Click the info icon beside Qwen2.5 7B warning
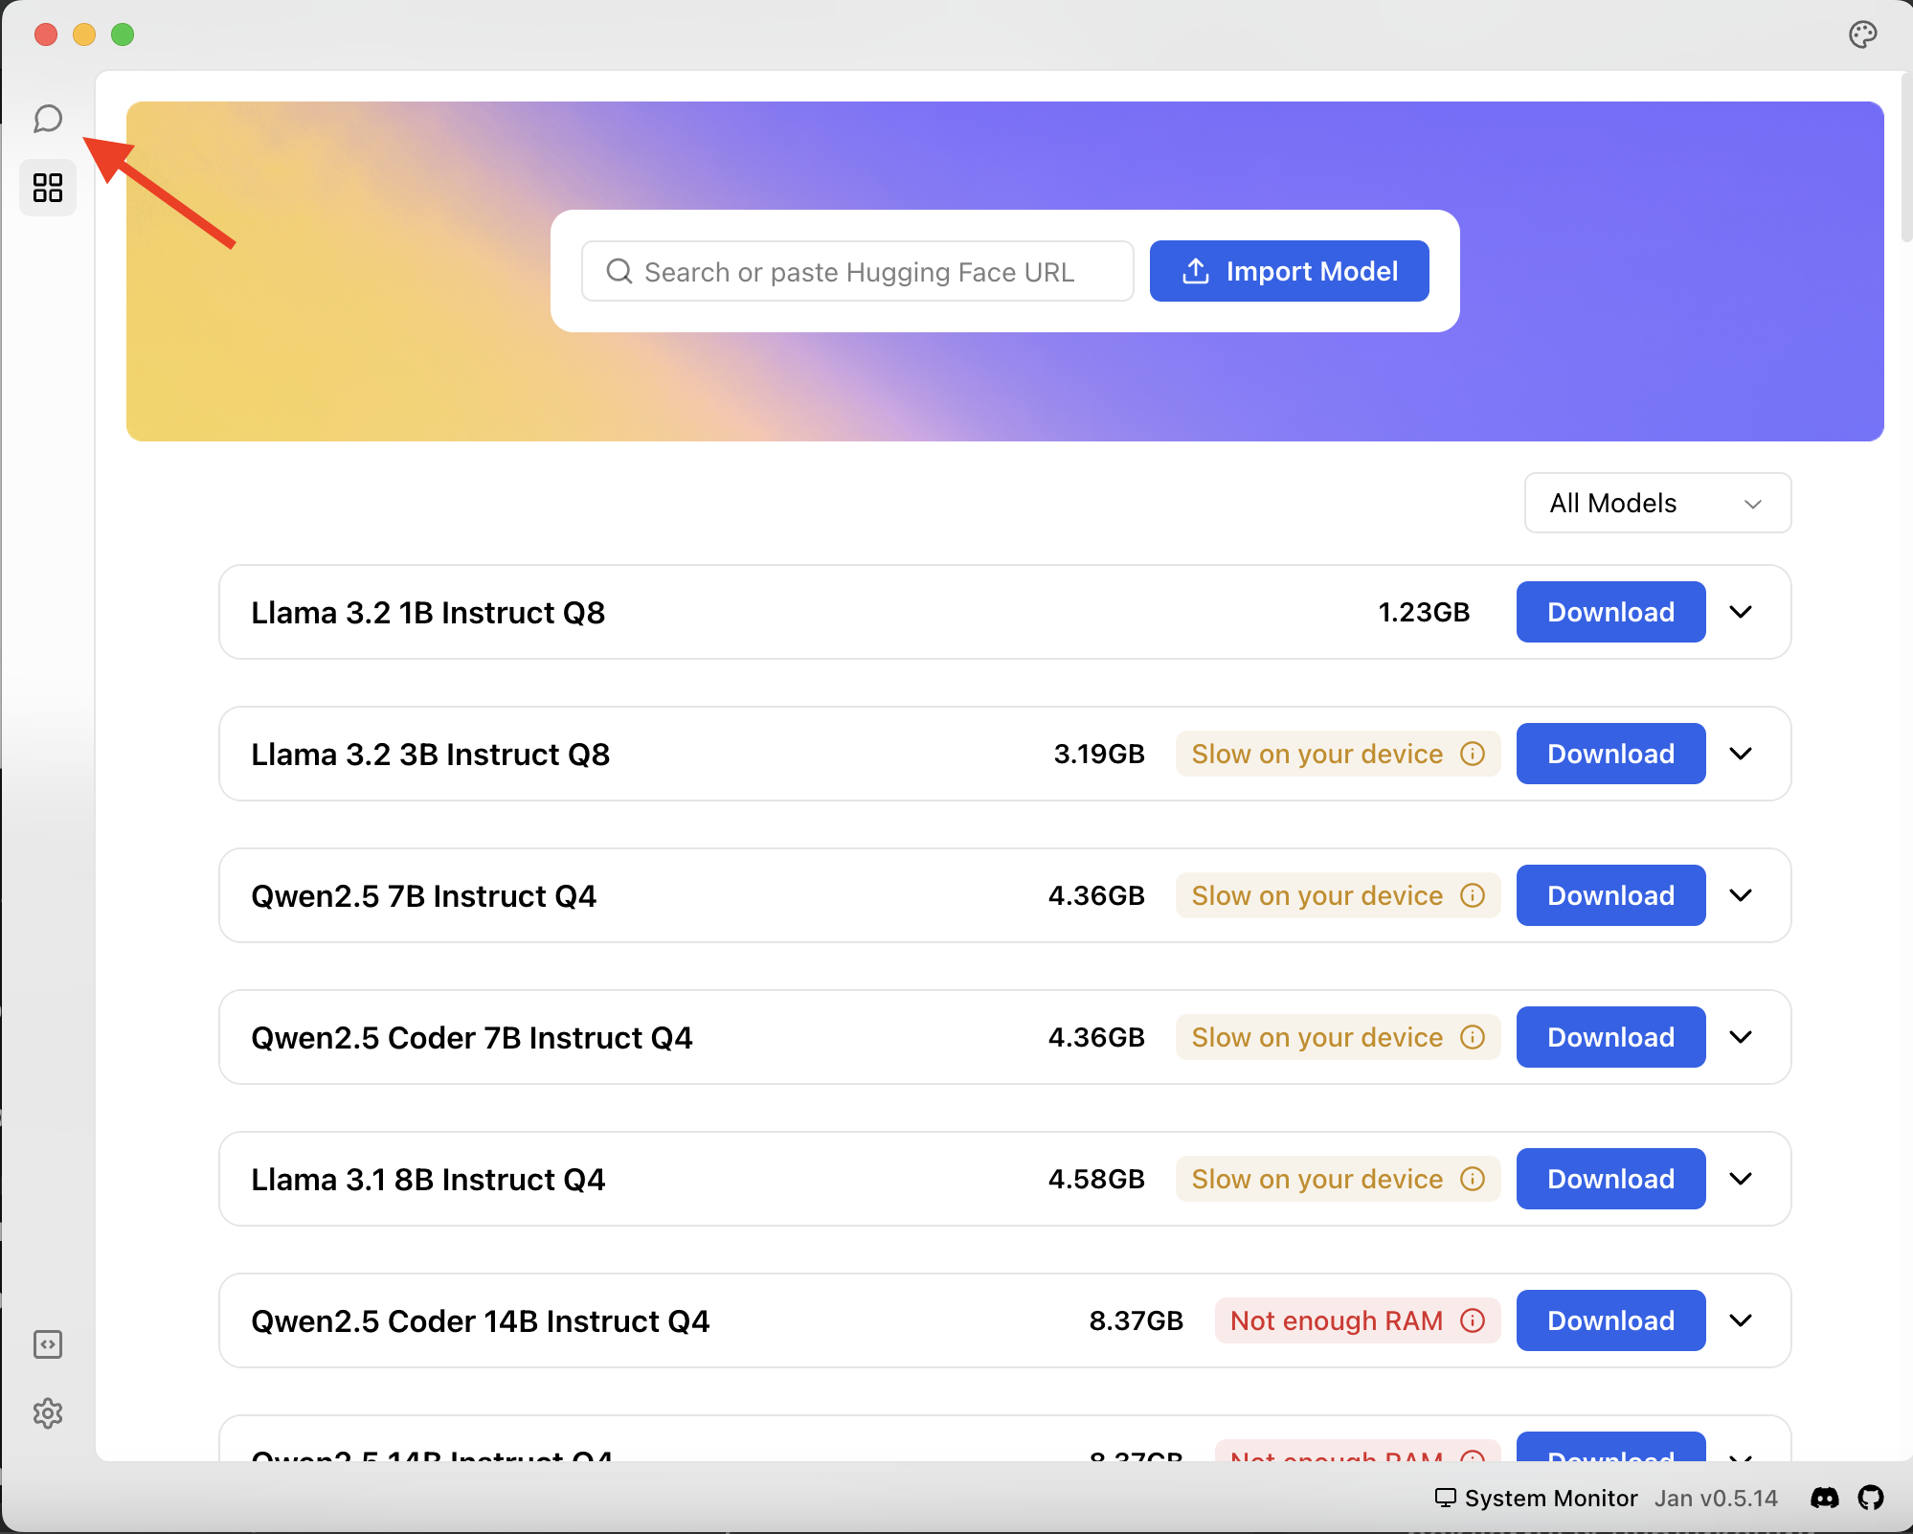1913x1534 pixels. coord(1472,895)
